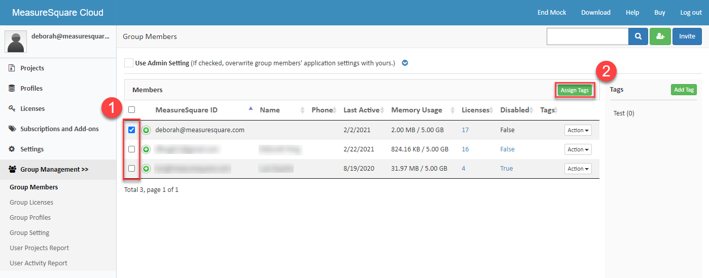Click the Group Management people icon
This screenshot has width=709, height=278.
point(13,169)
